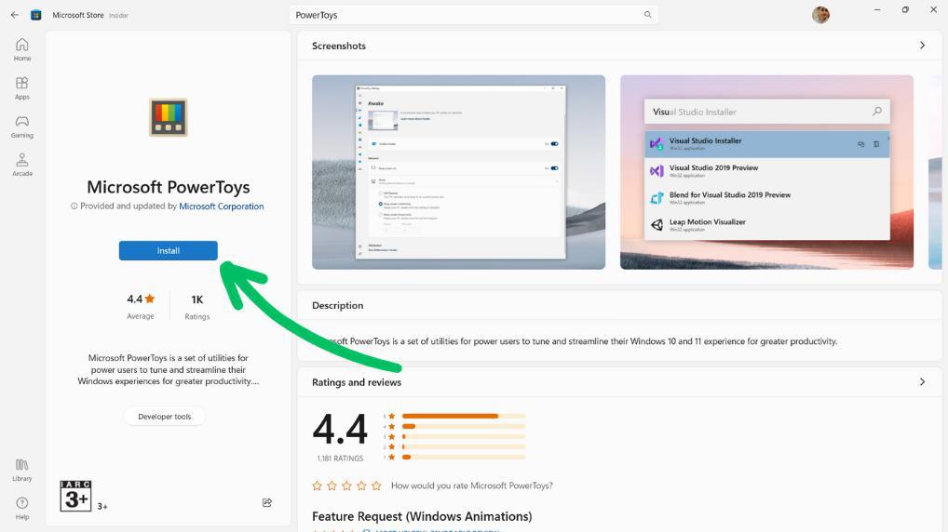
Task: Install Microsoft PowerToys
Action: (168, 250)
